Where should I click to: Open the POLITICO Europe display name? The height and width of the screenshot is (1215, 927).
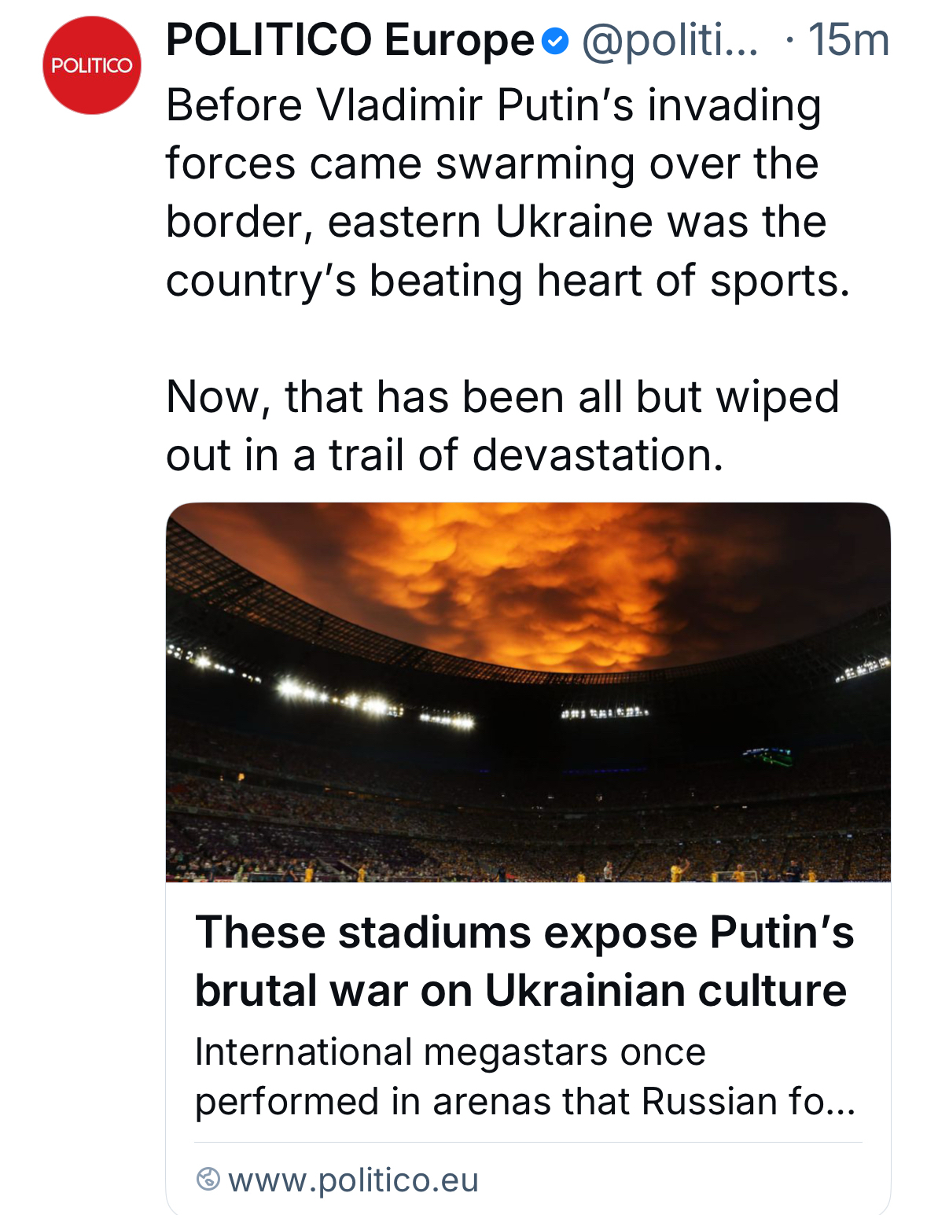(x=350, y=41)
